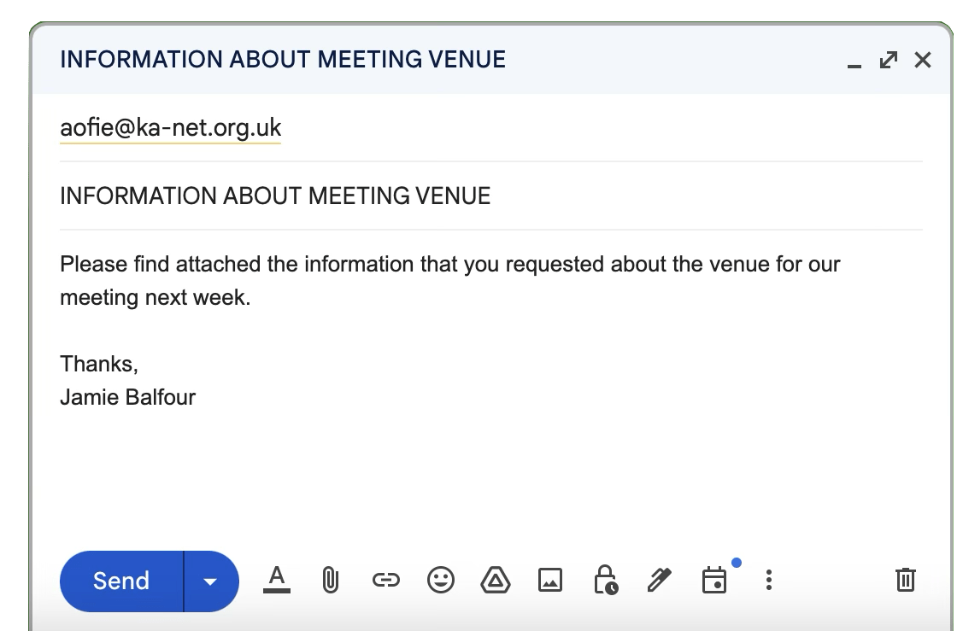Toggle confidential mode lock icon
This screenshot has width=963, height=631.
tap(605, 580)
